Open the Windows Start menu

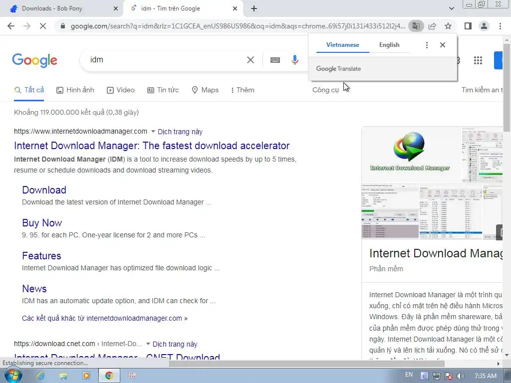tap(13, 376)
